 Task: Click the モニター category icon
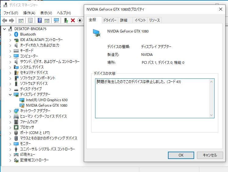[x=16, y=144]
